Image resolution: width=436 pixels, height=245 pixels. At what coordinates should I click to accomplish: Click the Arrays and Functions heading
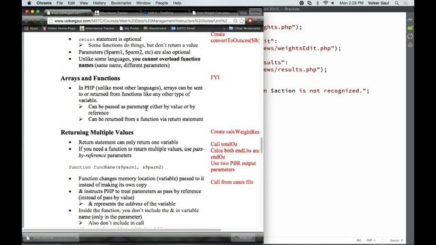(91, 78)
